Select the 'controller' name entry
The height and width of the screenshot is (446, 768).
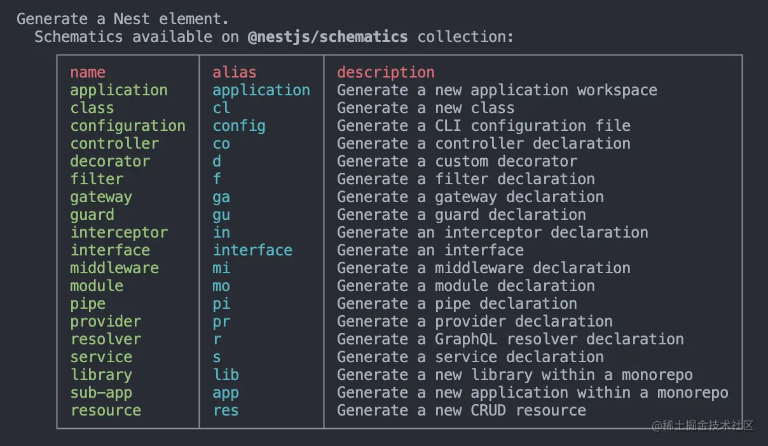pos(114,144)
